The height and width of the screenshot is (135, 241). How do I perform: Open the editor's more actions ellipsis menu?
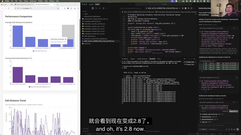(194, 8)
